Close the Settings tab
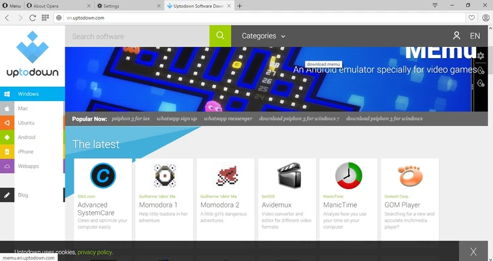493x261 pixels. point(159,6)
